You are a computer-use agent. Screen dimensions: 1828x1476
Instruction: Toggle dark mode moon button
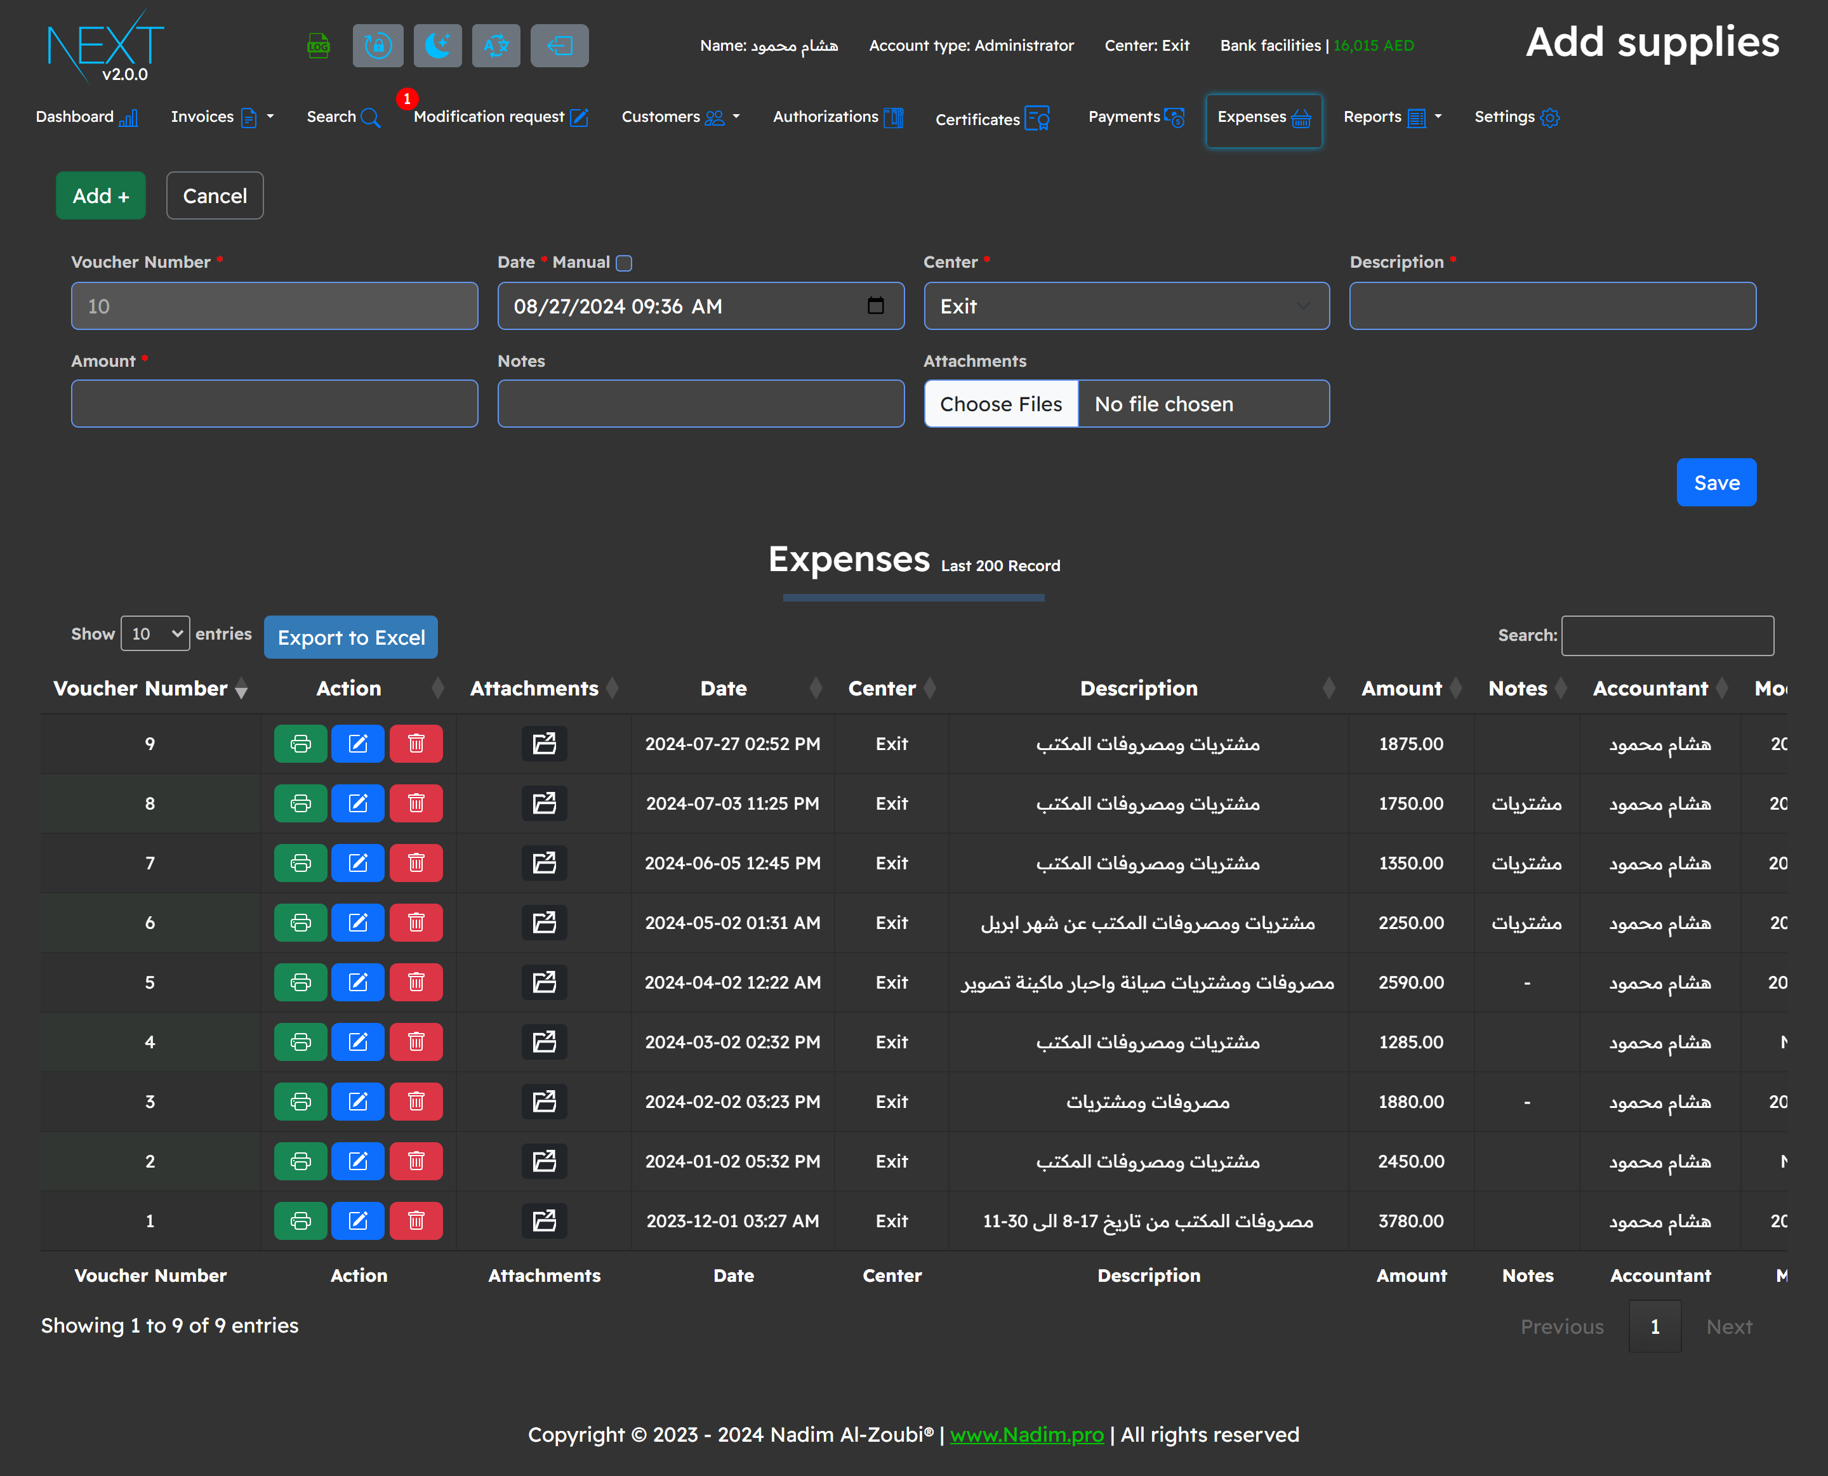point(437,45)
